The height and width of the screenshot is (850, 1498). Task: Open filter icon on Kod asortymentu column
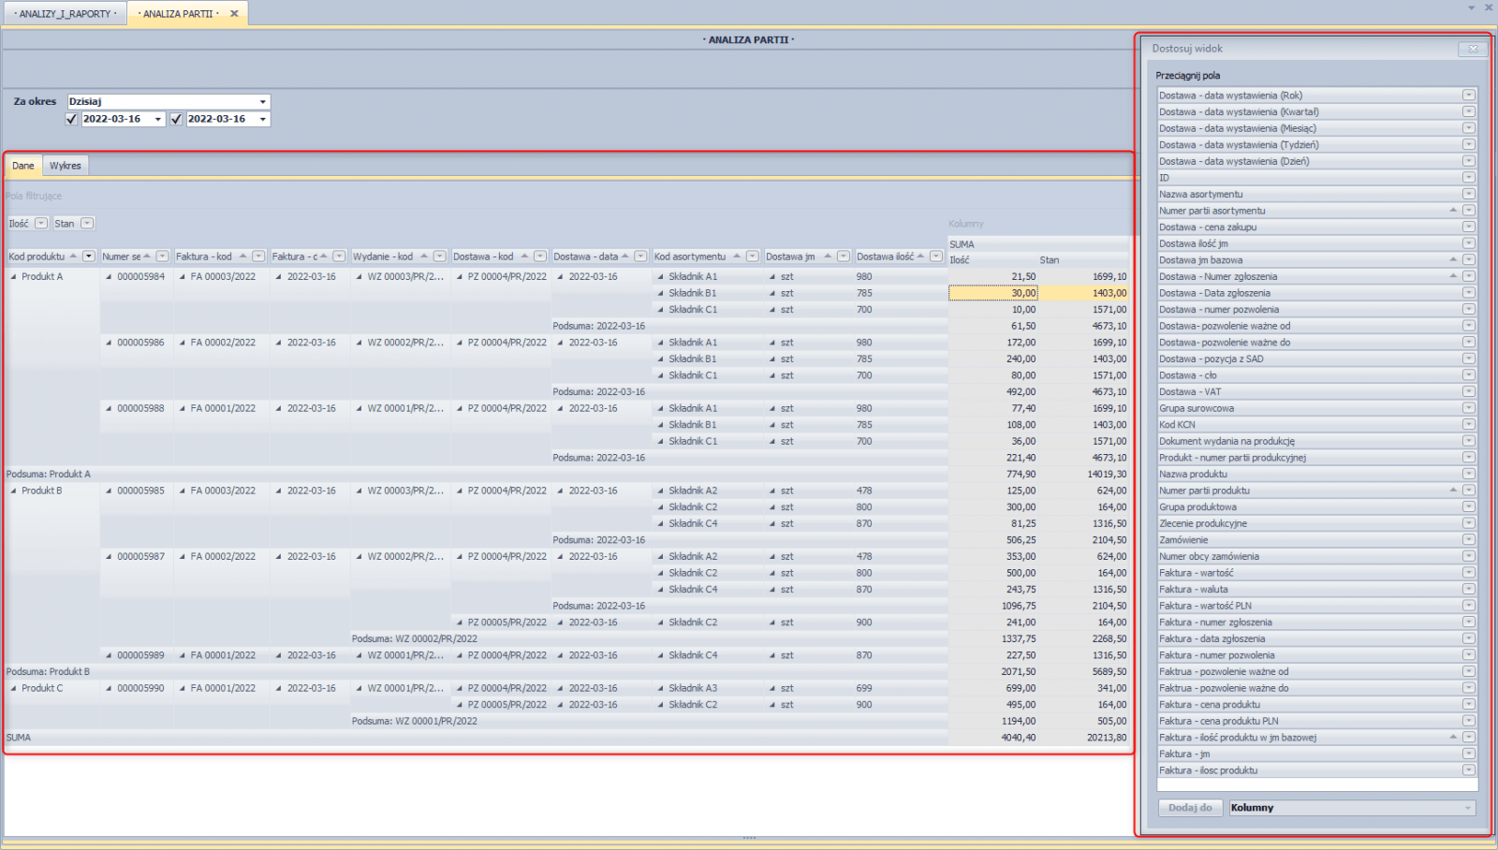click(x=752, y=256)
